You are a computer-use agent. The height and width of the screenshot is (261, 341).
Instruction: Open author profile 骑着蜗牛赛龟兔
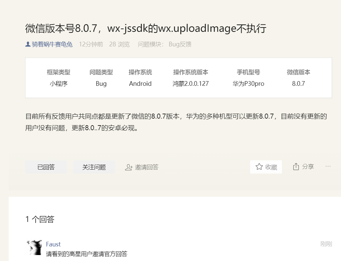pos(52,44)
